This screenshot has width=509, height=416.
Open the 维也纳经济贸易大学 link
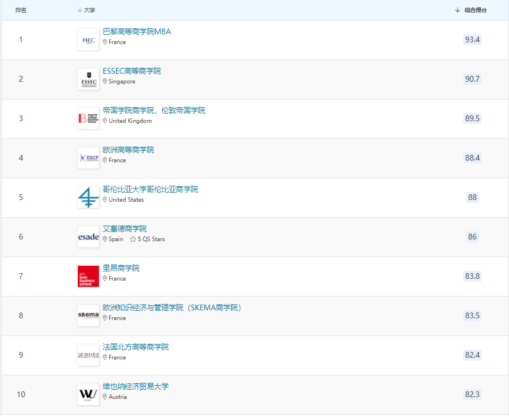(x=136, y=386)
